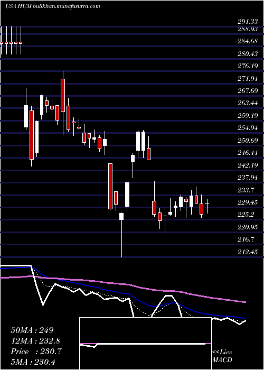
Task: Click the tallest red candle peaking near 276
Action: [63, 95]
